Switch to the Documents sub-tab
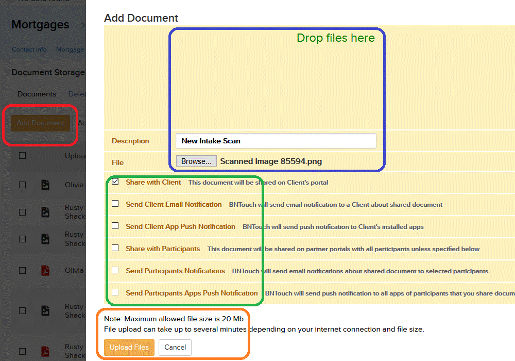This screenshot has height=361, width=515. (x=37, y=94)
